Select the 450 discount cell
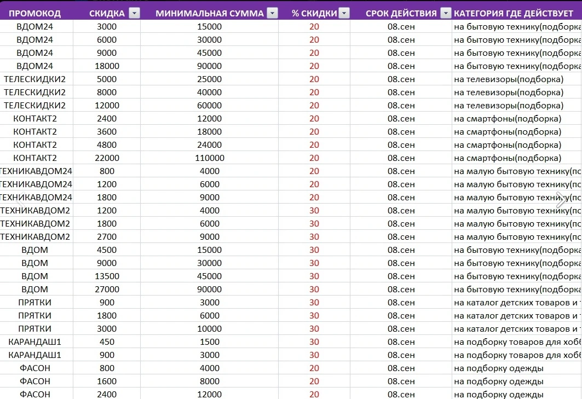582x399 pixels. coord(107,342)
